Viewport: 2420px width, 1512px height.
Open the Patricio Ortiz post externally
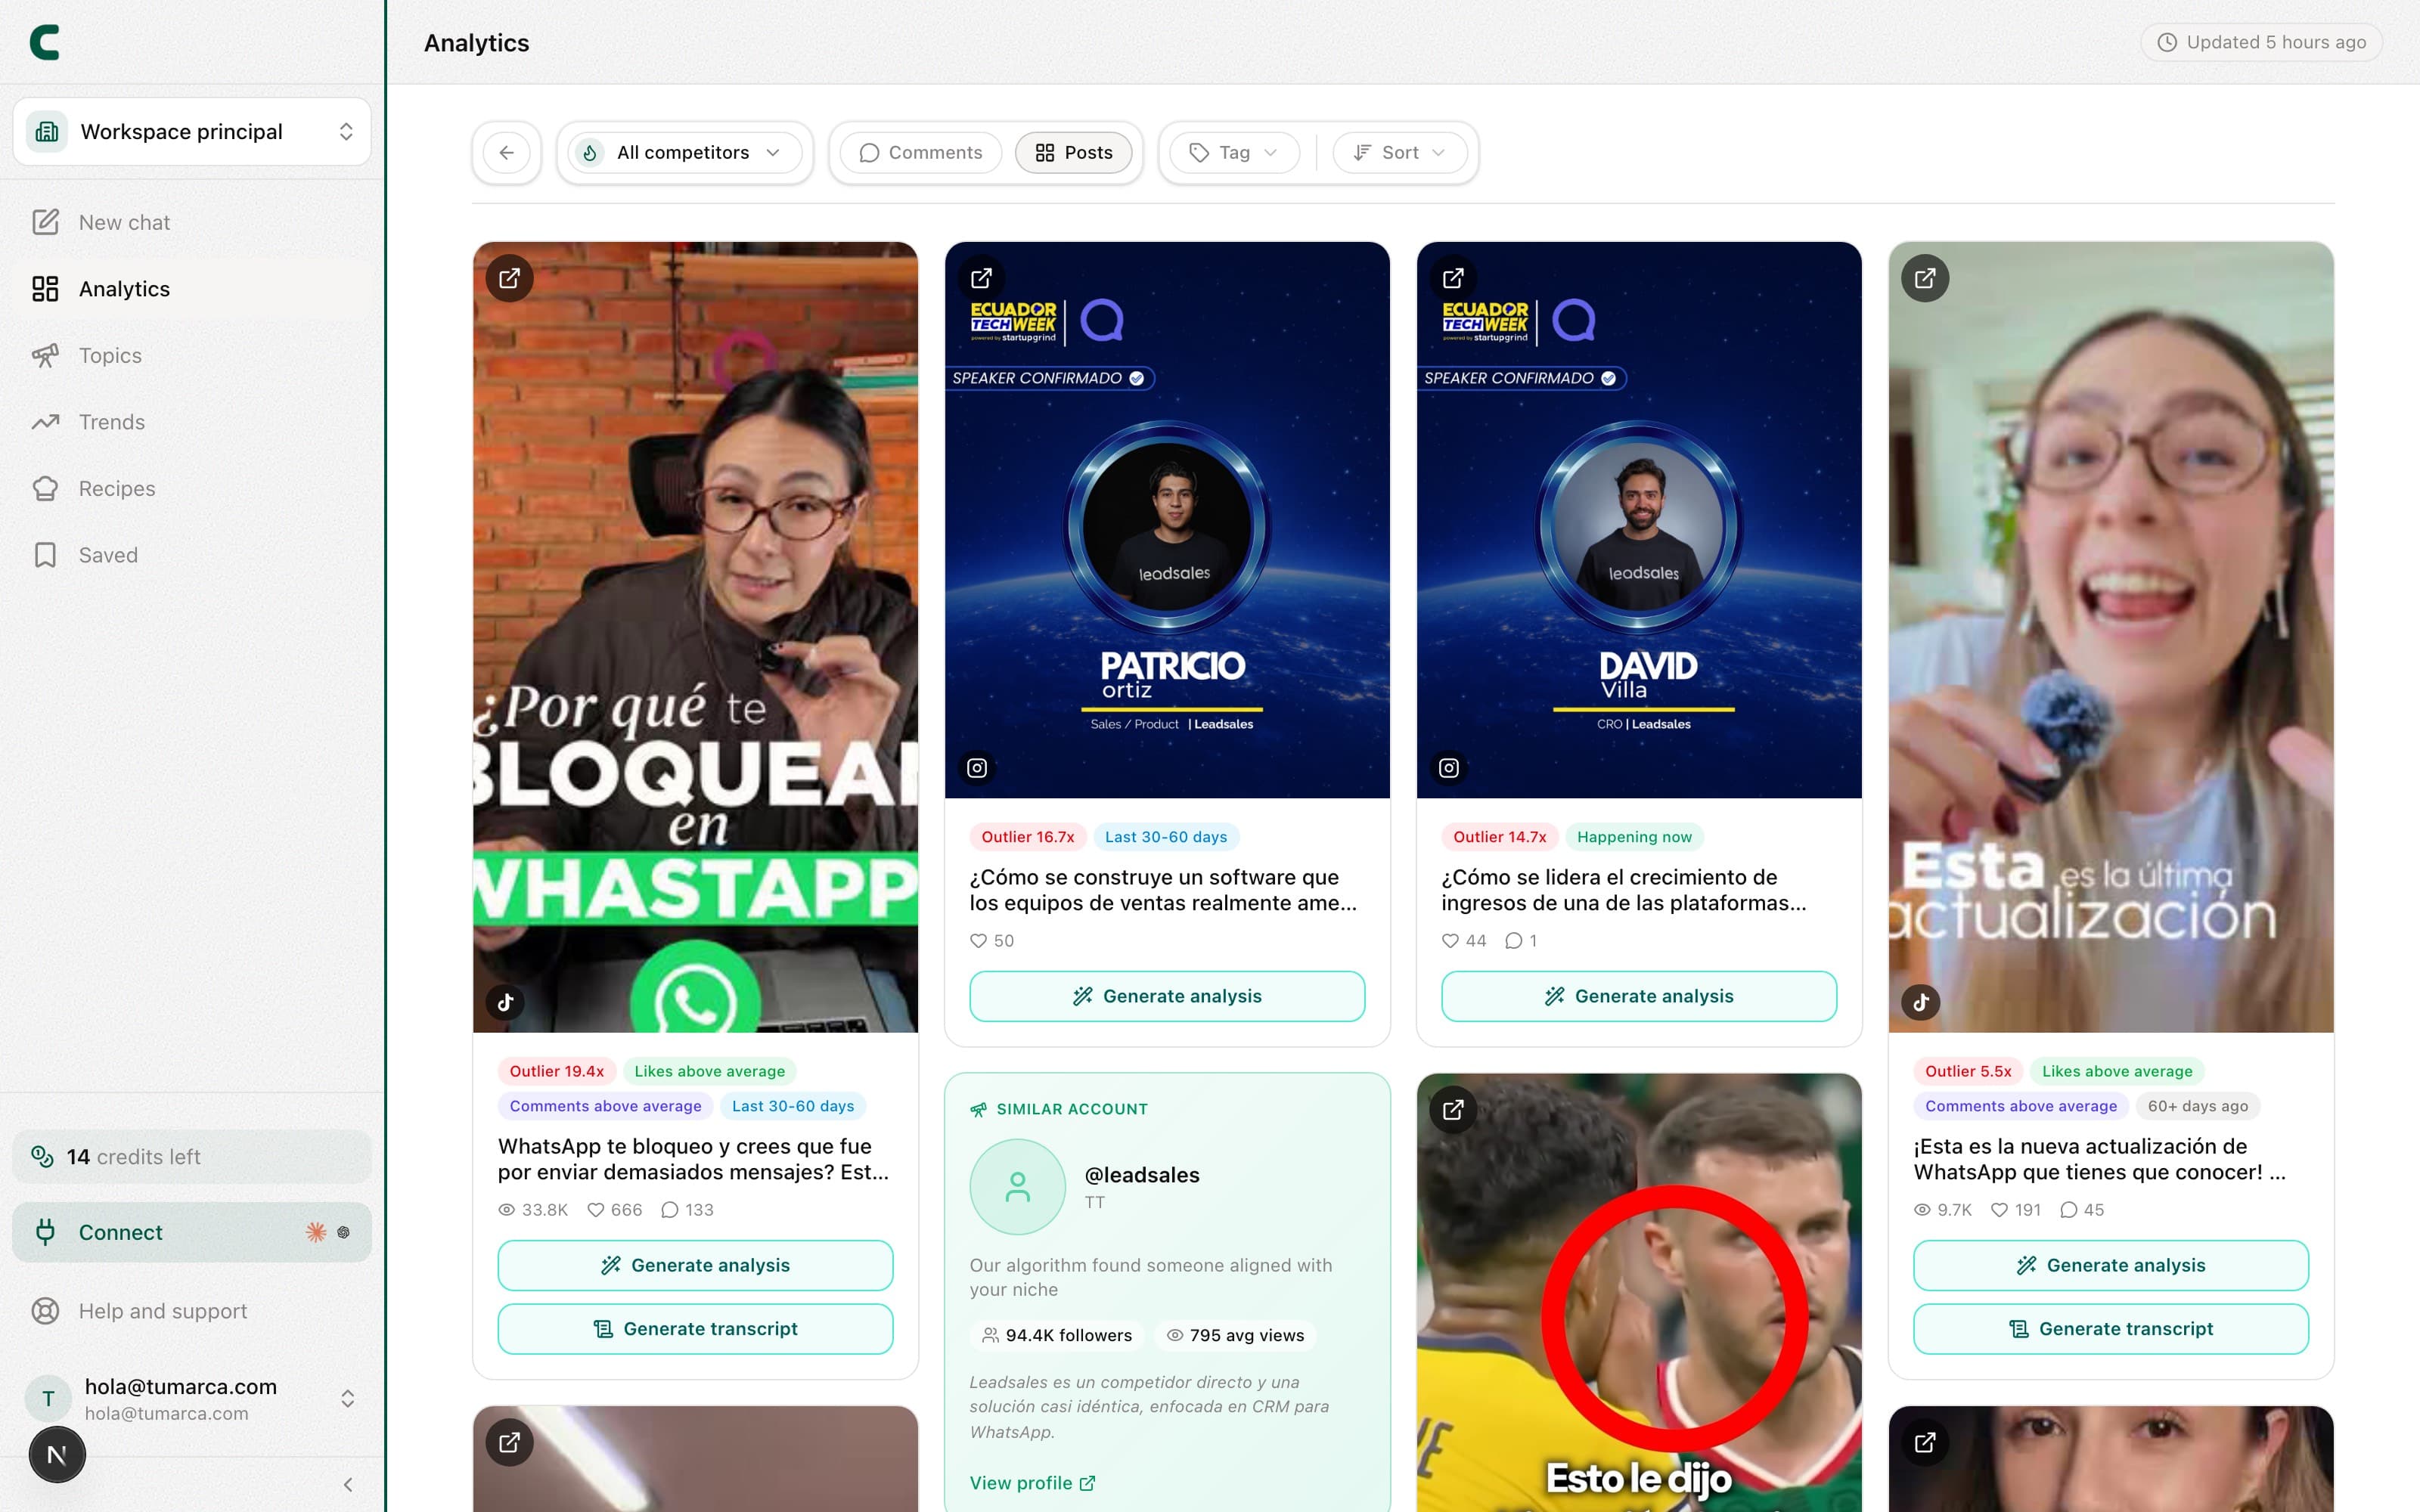982,278
